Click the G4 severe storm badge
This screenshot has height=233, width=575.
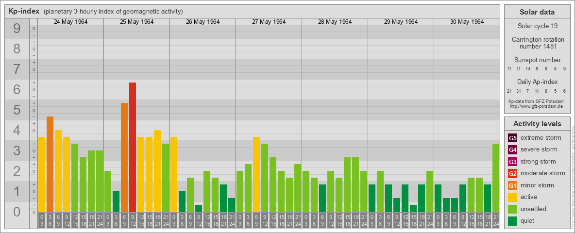pos(512,150)
